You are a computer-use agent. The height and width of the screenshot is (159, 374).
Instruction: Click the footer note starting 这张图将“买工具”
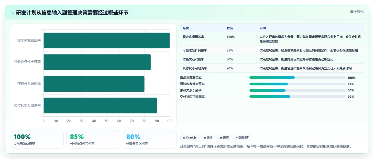[x=266, y=146]
